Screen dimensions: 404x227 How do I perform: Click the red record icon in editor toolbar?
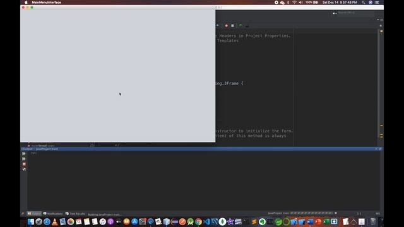click(x=226, y=26)
